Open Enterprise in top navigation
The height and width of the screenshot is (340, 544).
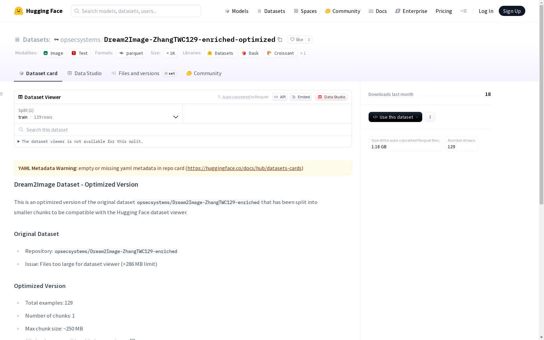411,11
